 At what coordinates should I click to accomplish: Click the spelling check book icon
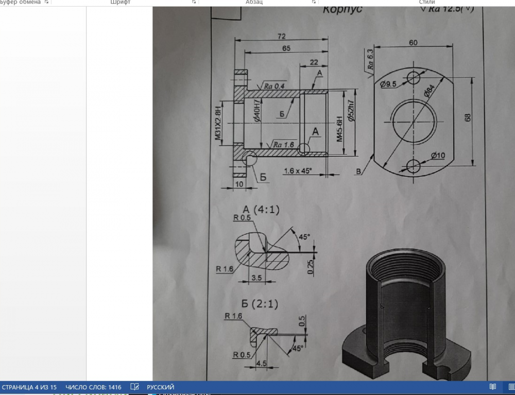pyautogui.click(x=134, y=387)
